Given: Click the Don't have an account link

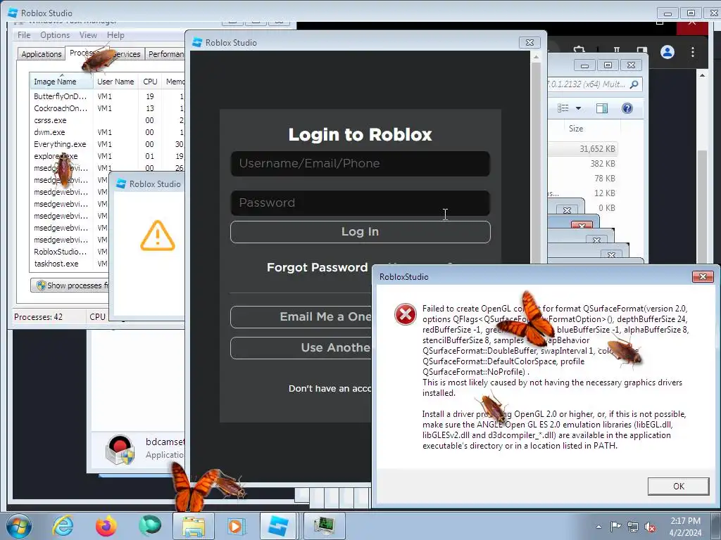Looking at the screenshot, I should [330, 388].
